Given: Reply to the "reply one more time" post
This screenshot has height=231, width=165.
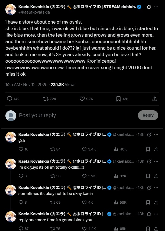Looking at the screenshot, I should coord(21,229).
